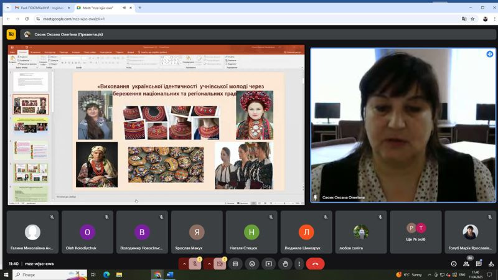This screenshot has width=498, height=280.
Task: Click the ENG language indicator
Action: point(462,274)
